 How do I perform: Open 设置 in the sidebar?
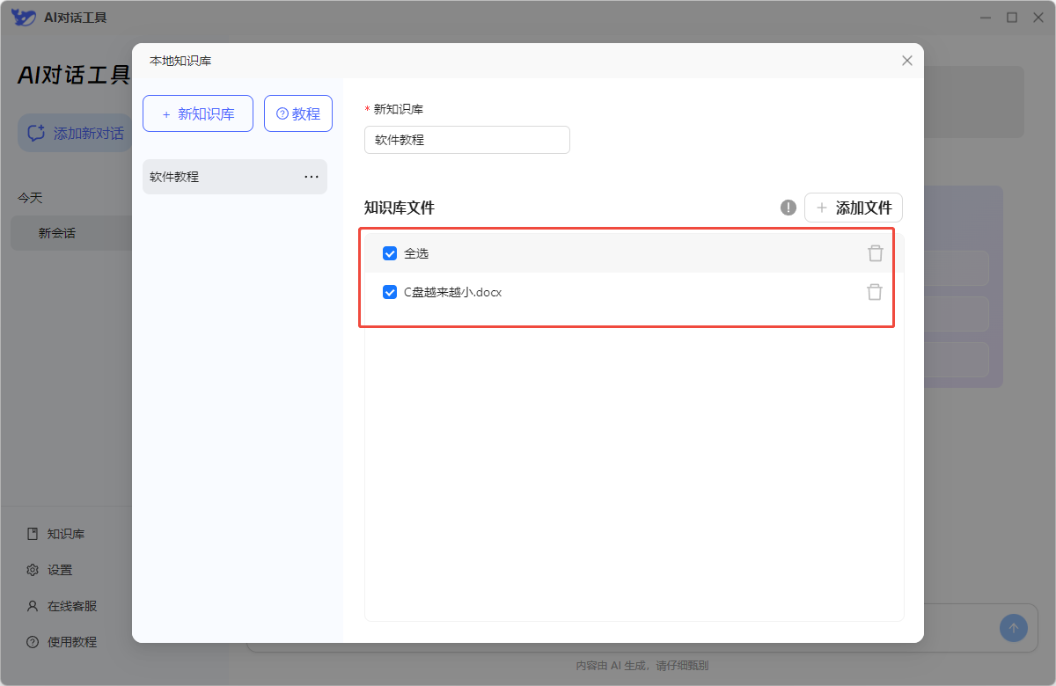coord(49,570)
